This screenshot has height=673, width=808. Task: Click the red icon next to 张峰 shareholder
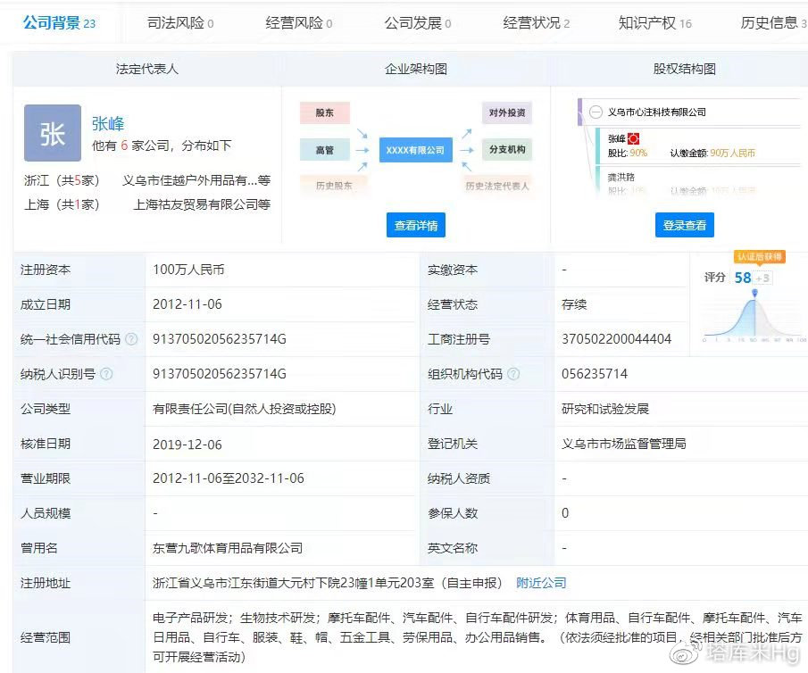[x=634, y=138]
